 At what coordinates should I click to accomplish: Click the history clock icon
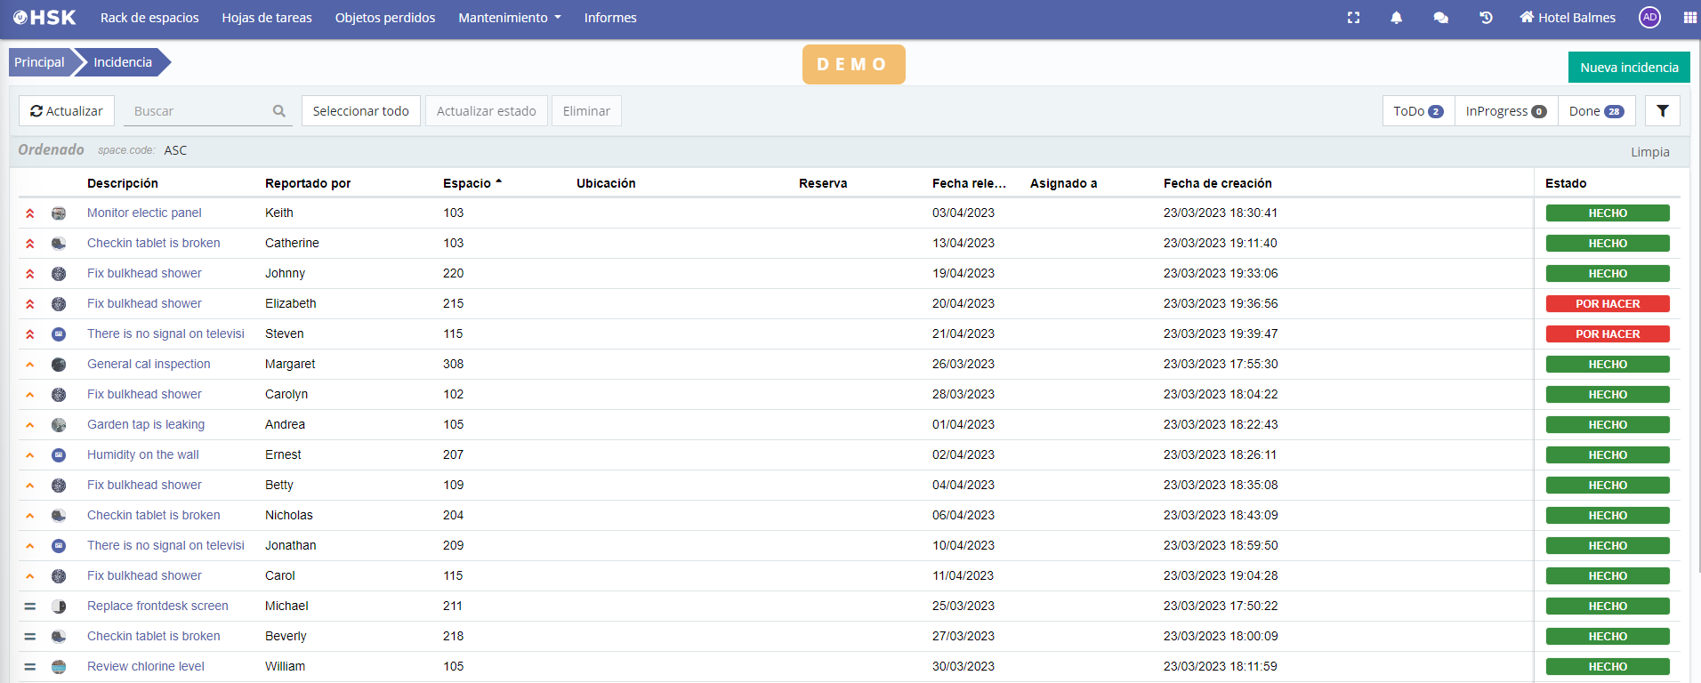[1486, 18]
